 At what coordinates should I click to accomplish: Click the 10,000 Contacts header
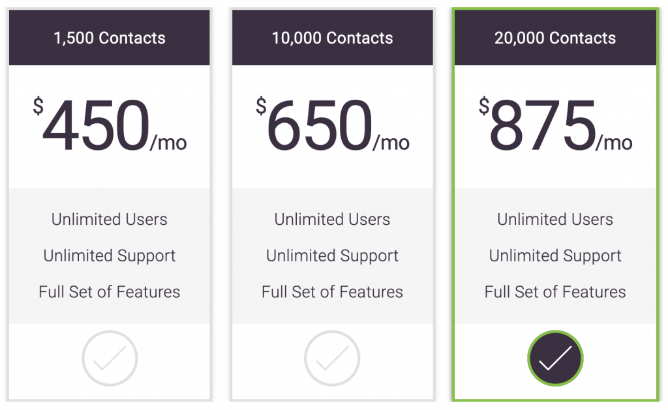click(x=332, y=38)
